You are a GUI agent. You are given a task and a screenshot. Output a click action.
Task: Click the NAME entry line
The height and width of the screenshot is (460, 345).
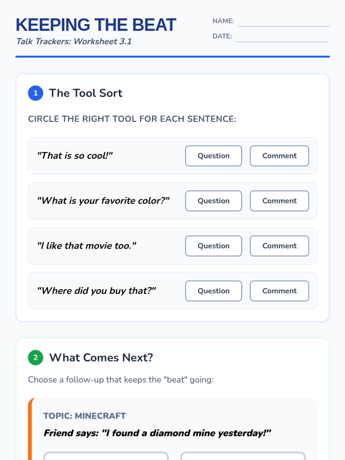coord(283,22)
